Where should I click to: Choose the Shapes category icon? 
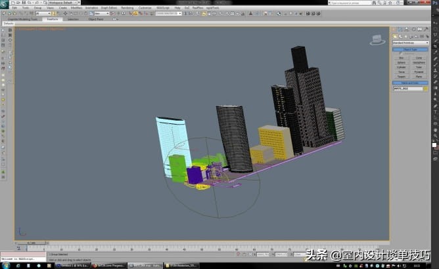pyautogui.click(x=399, y=37)
